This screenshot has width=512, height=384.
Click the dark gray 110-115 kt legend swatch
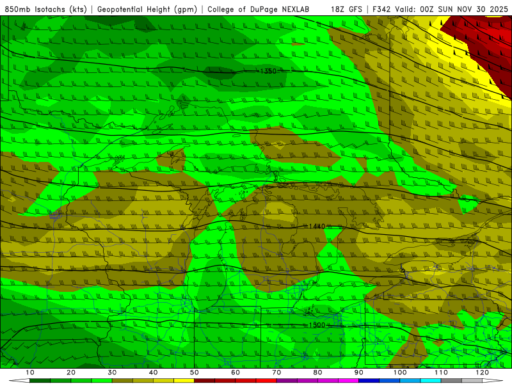(451, 381)
